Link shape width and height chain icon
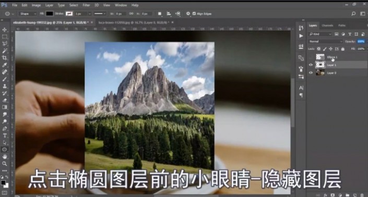 pyautogui.click(x=131, y=14)
